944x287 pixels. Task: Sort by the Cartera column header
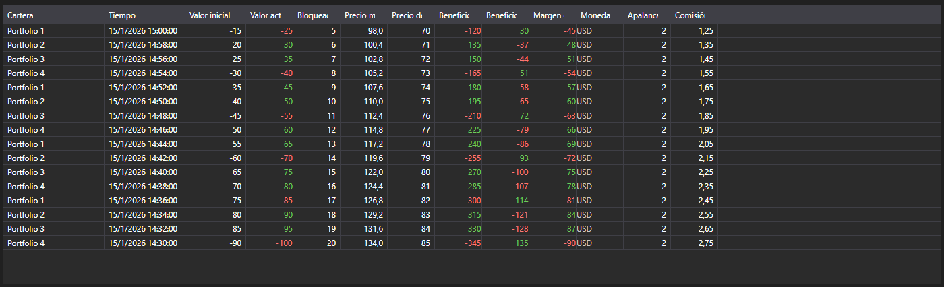tap(53, 15)
